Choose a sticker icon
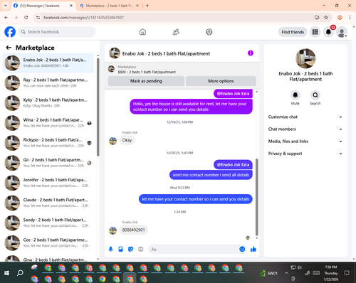This screenshot has height=283, width=356. [x=130, y=249]
